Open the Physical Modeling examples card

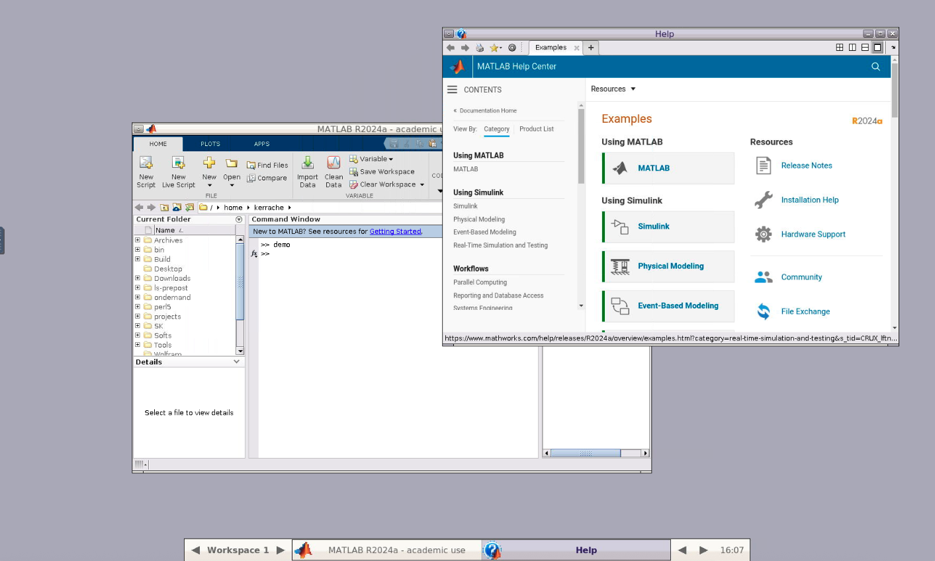tap(668, 266)
